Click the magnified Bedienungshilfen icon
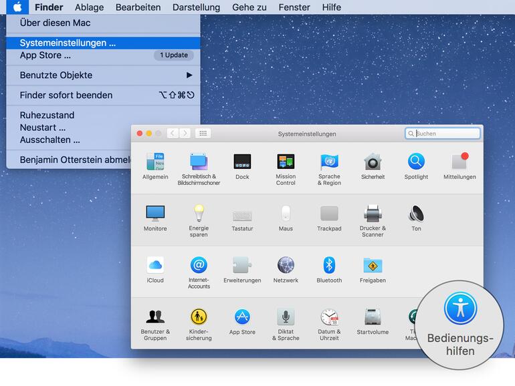The width and height of the screenshot is (515, 386). pyautogui.click(x=460, y=309)
